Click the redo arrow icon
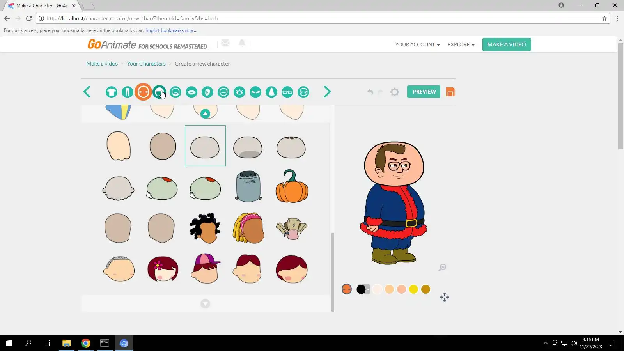Viewport: 624px width, 351px height. point(380,92)
